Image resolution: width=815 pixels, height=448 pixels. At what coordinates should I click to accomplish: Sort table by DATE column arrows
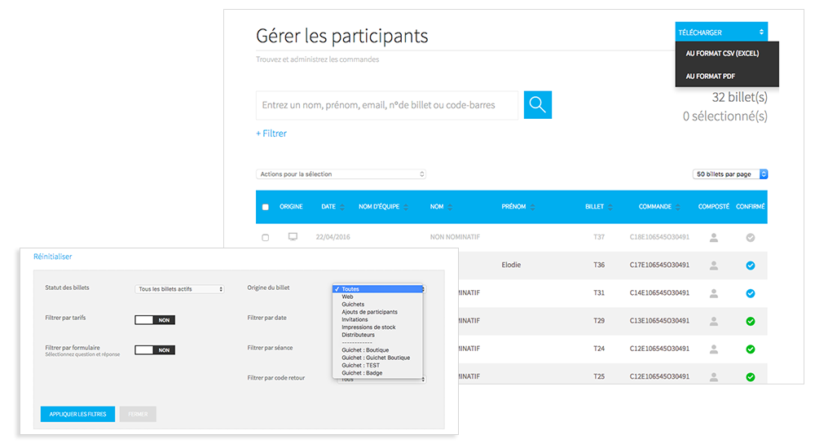click(x=342, y=207)
